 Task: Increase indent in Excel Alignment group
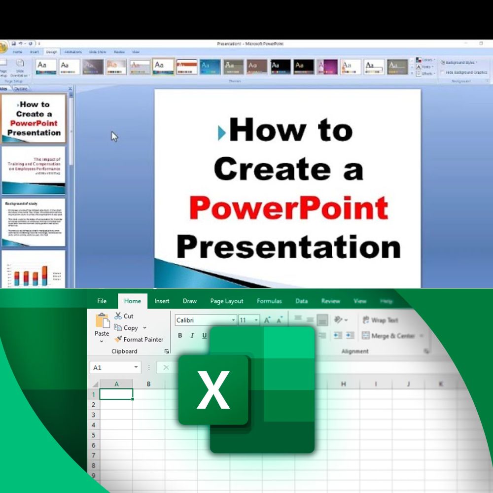350,335
